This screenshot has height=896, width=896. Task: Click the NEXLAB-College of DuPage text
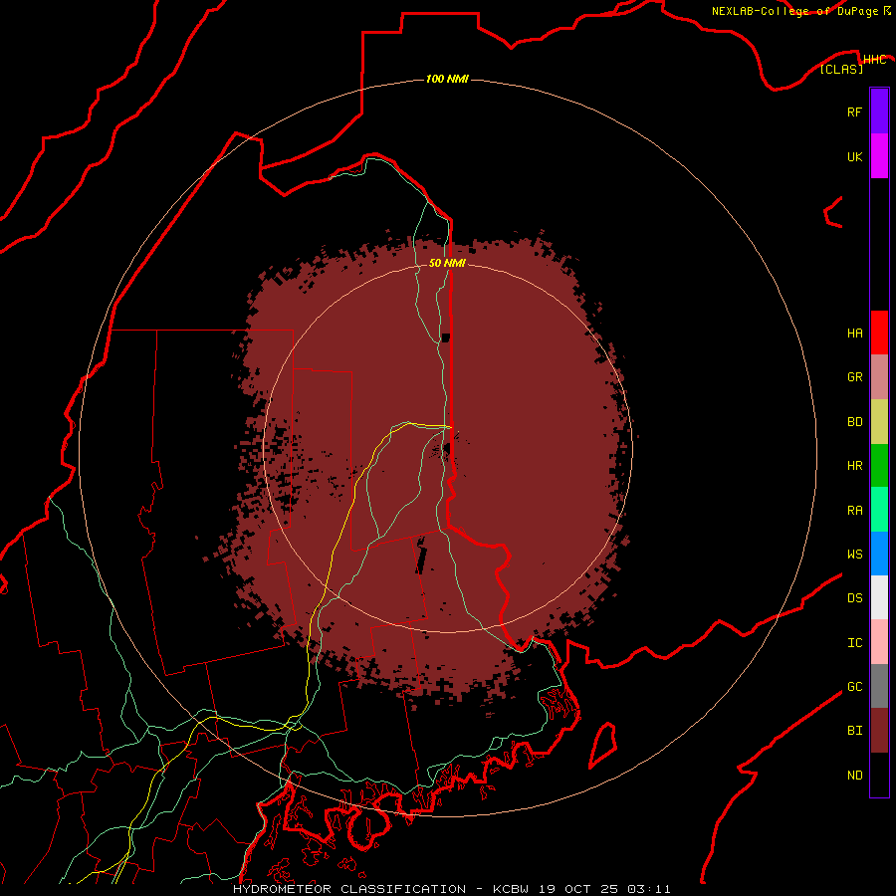794,11
